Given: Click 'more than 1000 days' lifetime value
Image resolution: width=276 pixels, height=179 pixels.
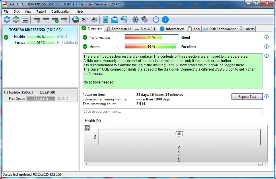Looking at the screenshot, I should point(153,99).
